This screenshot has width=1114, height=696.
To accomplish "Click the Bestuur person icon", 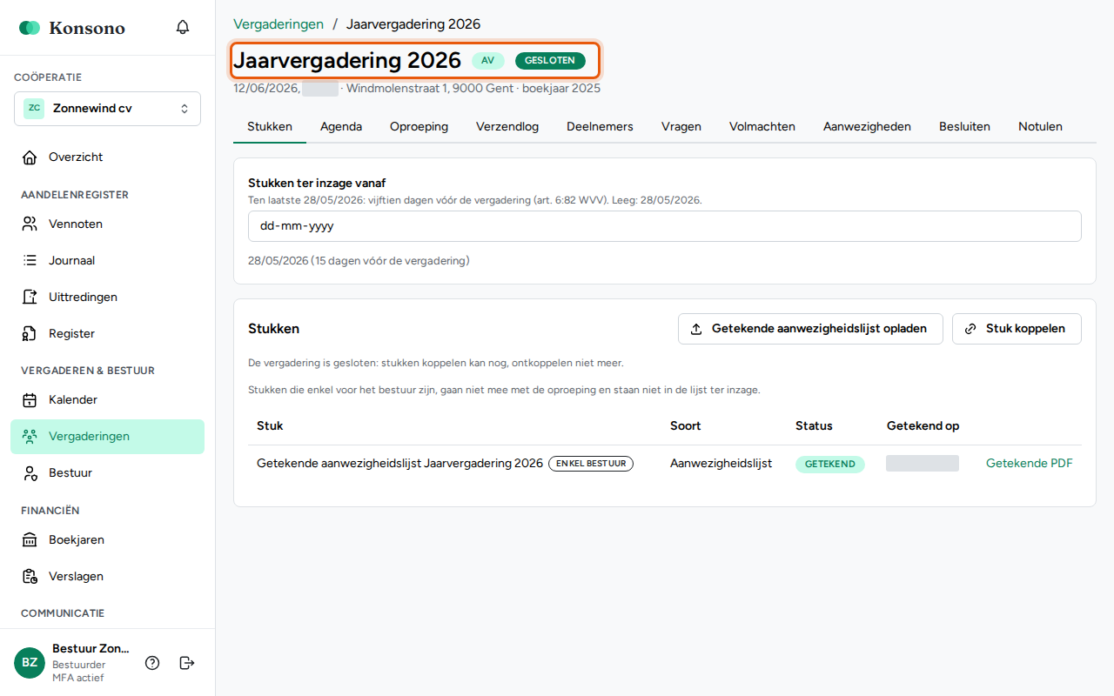I will pos(30,473).
